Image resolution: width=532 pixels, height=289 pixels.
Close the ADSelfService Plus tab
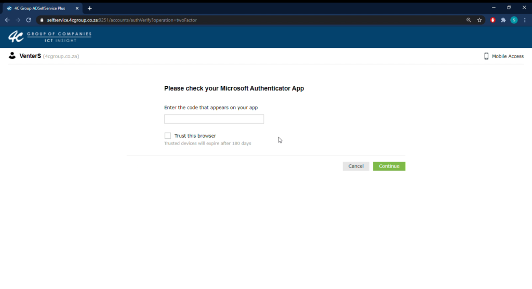point(77,8)
